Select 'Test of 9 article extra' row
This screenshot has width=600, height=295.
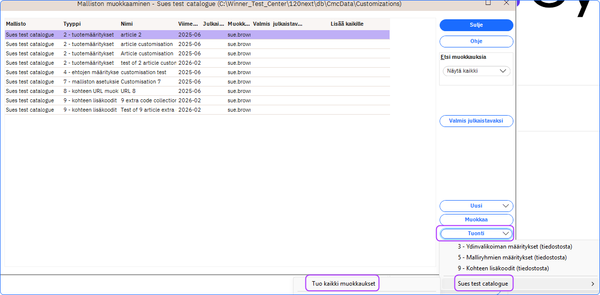tap(147, 110)
